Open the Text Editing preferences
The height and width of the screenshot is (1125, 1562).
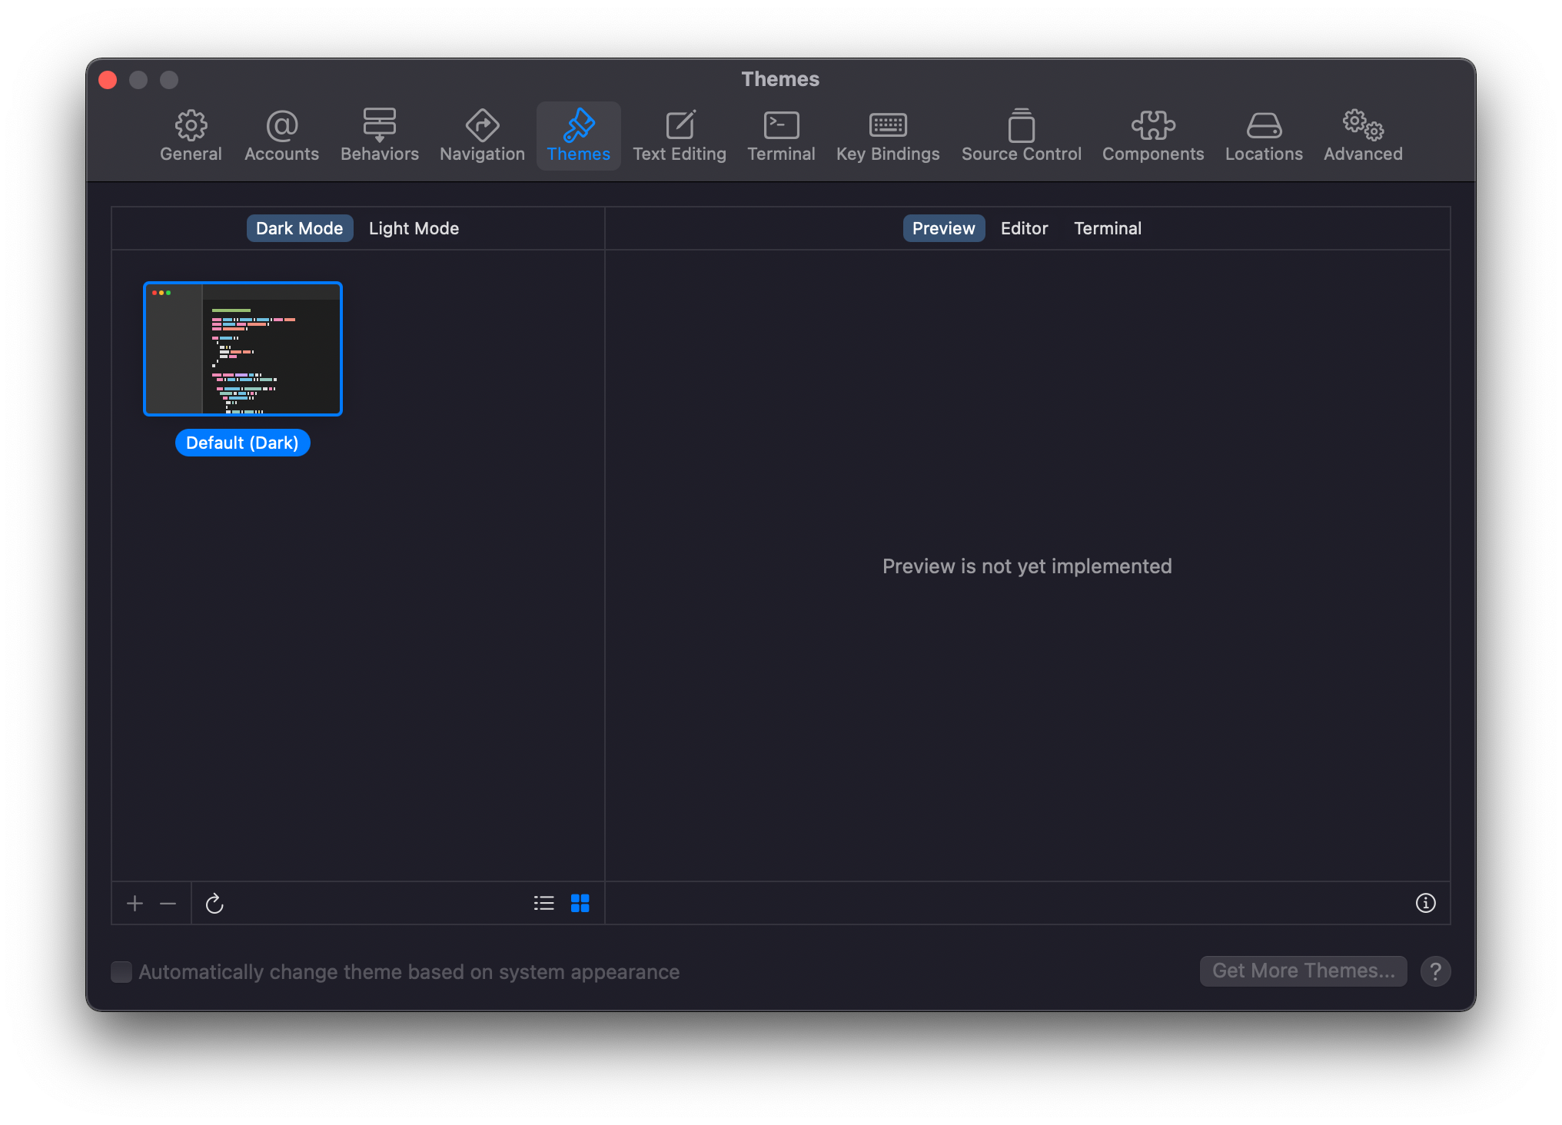(x=680, y=135)
